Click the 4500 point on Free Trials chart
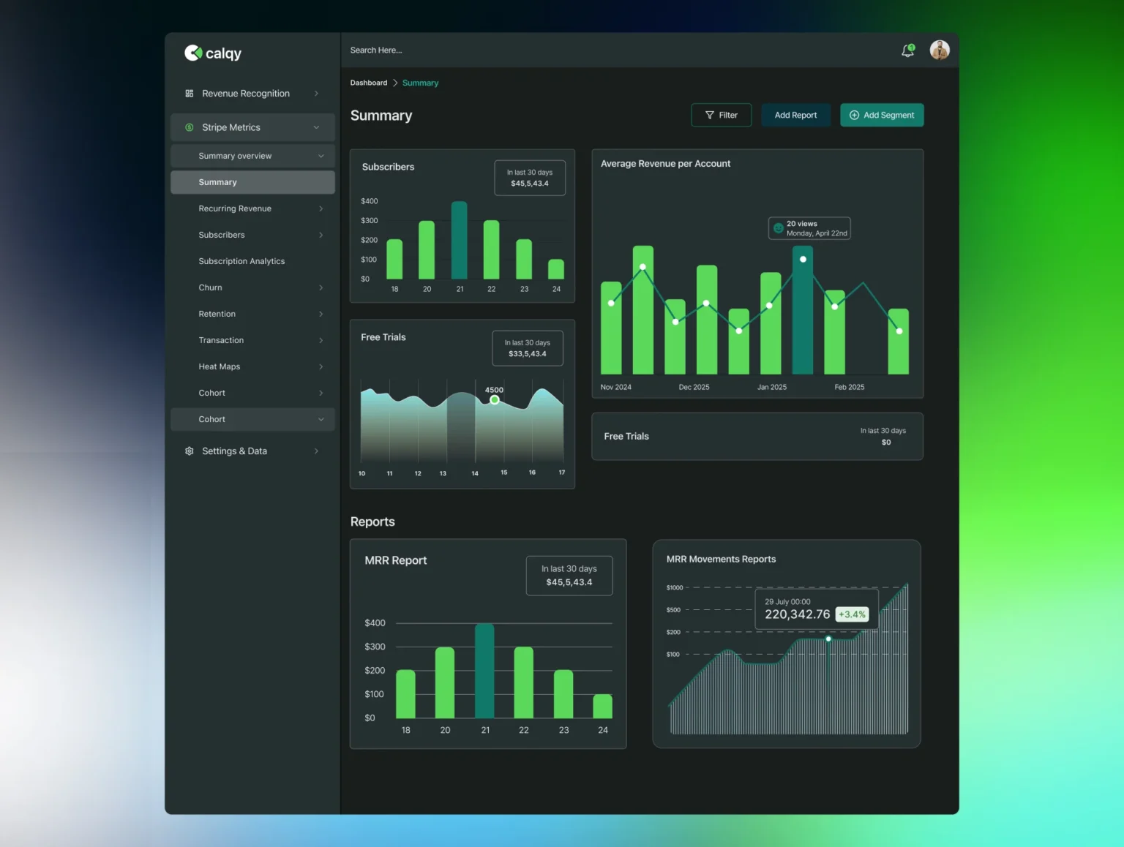 pyautogui.click(x=495, y=399)
